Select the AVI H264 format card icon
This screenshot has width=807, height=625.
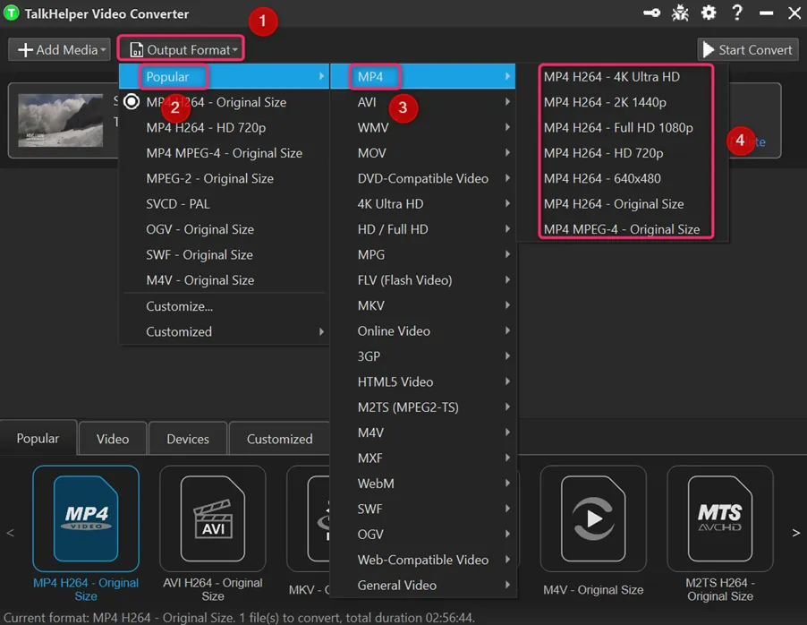tap(213, 518)
